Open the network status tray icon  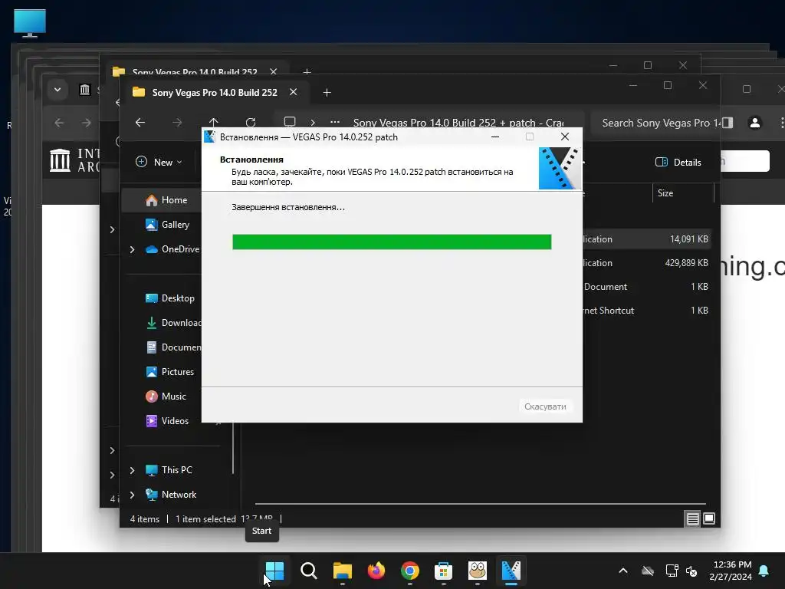(x=672, y=571)
